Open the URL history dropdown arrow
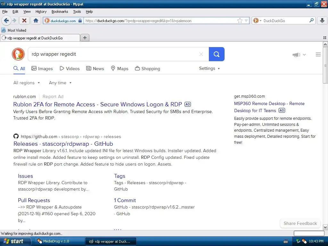The width and height of the screenshot is (328, 246). [246, 21]
